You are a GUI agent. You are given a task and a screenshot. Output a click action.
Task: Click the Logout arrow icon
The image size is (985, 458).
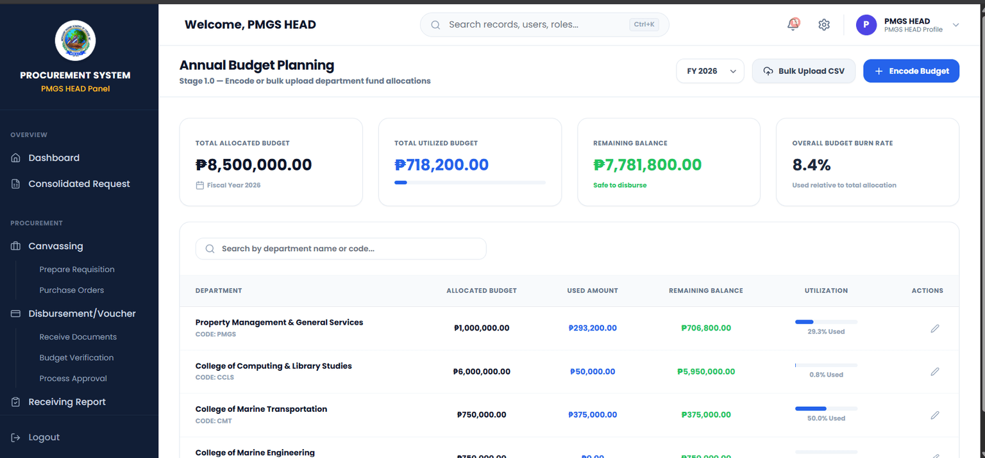click(x=16, y=438)
